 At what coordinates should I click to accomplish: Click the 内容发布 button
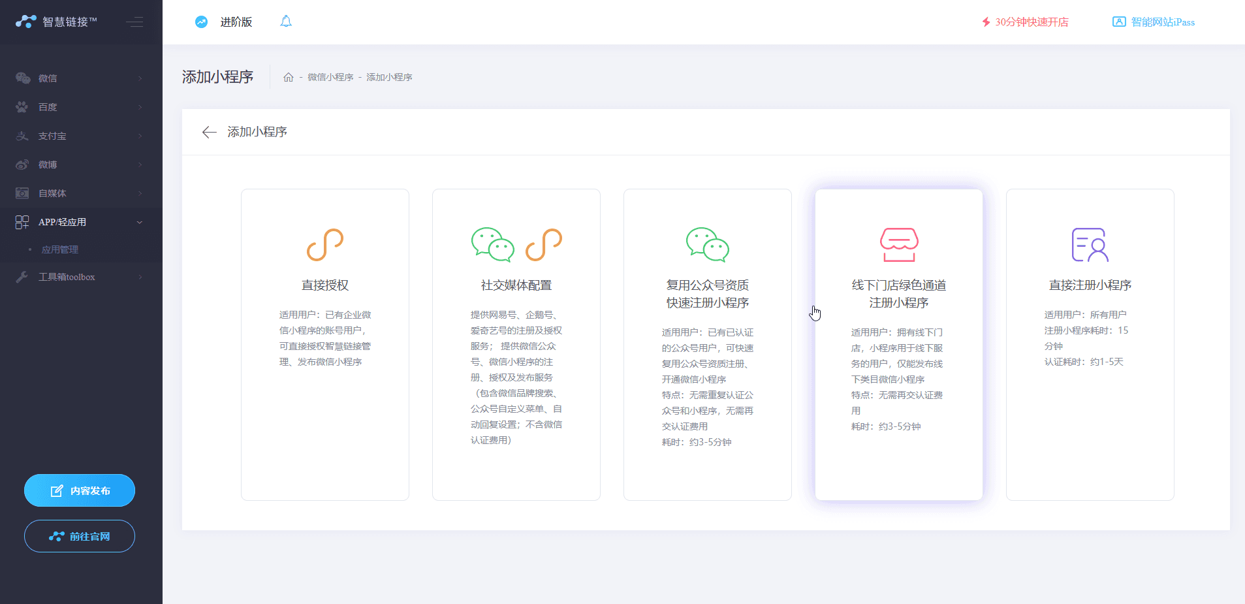(x=80, y=490)
